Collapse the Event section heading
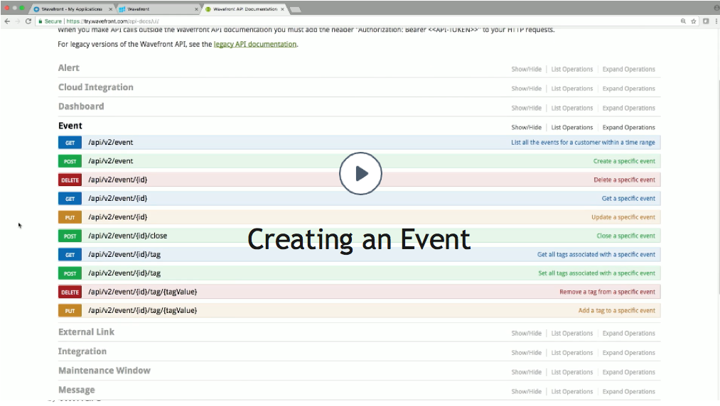The height and width of the screenshot is (406, 720). 70,126
